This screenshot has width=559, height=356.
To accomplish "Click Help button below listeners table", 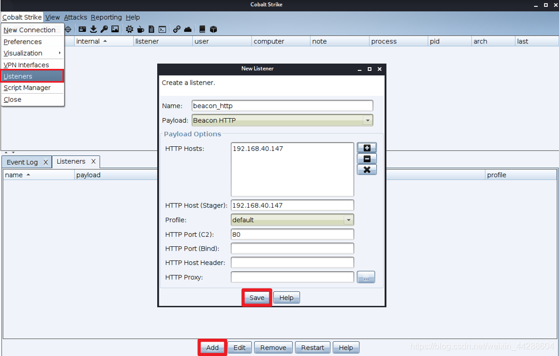I will click(x=346, y=348).
